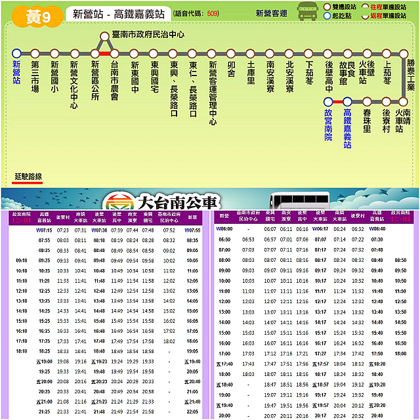Click the W07:55 arrival time cell
The width and height of the screenshot is (420, 420).
point(192,230)
